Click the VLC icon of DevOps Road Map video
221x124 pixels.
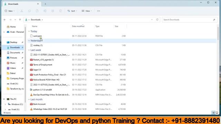pos(31,95)
